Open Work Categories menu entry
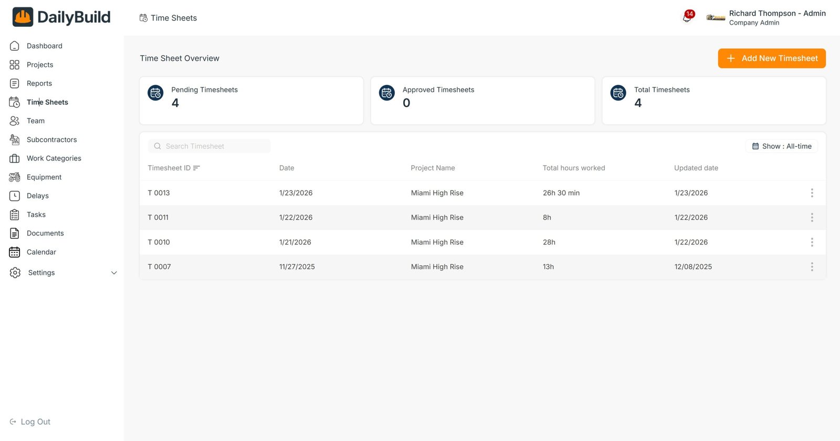This screenshot has height=441, width=840. [x=54, y=158]
